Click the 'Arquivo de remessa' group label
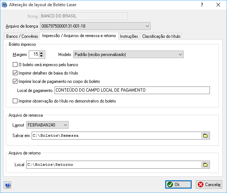Viewport: 227px width, 193px height. 25,115
